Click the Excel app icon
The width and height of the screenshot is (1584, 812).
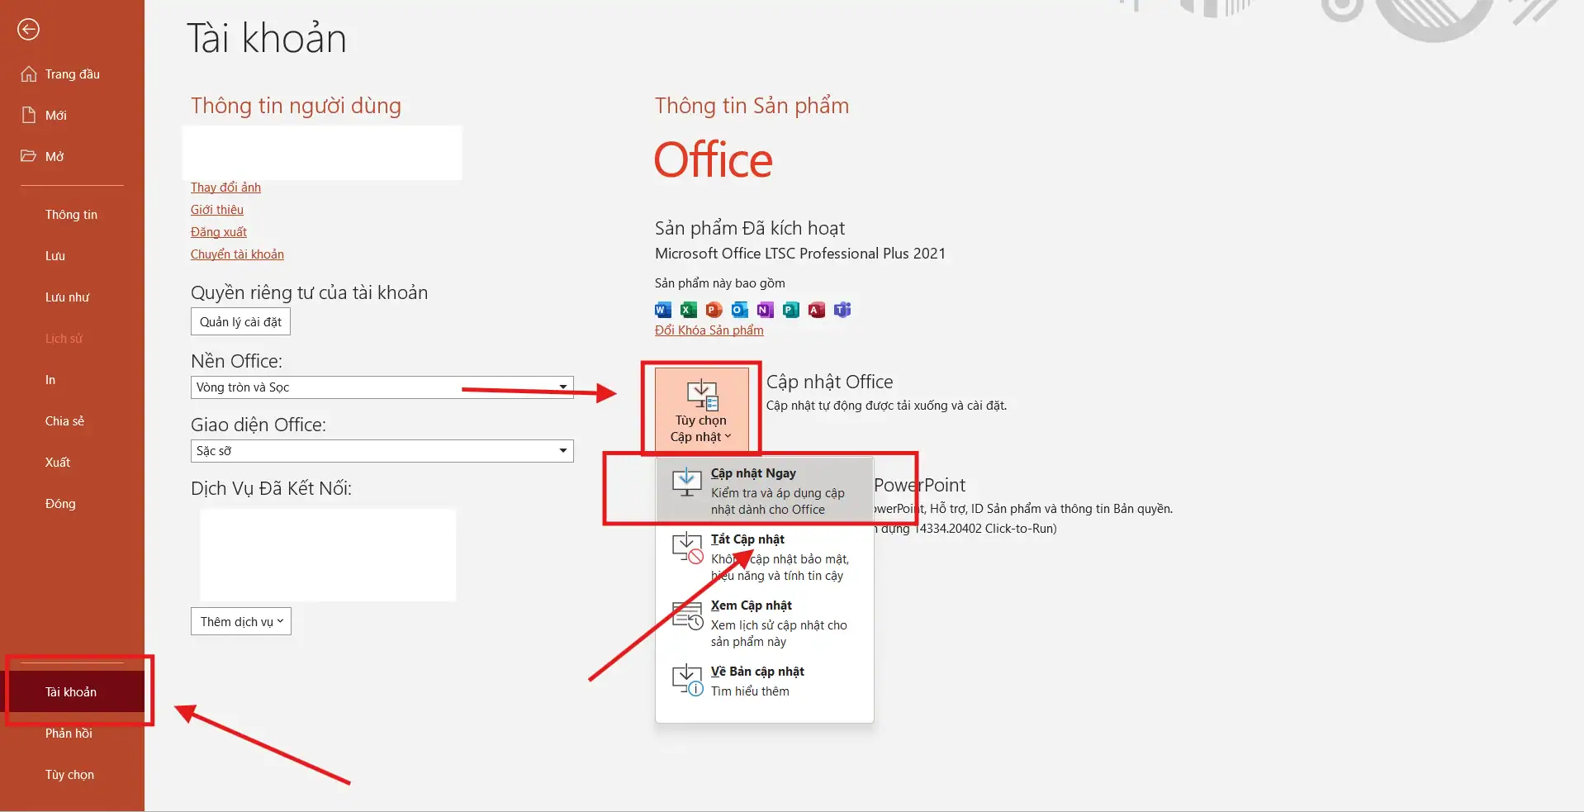[688, 310]
